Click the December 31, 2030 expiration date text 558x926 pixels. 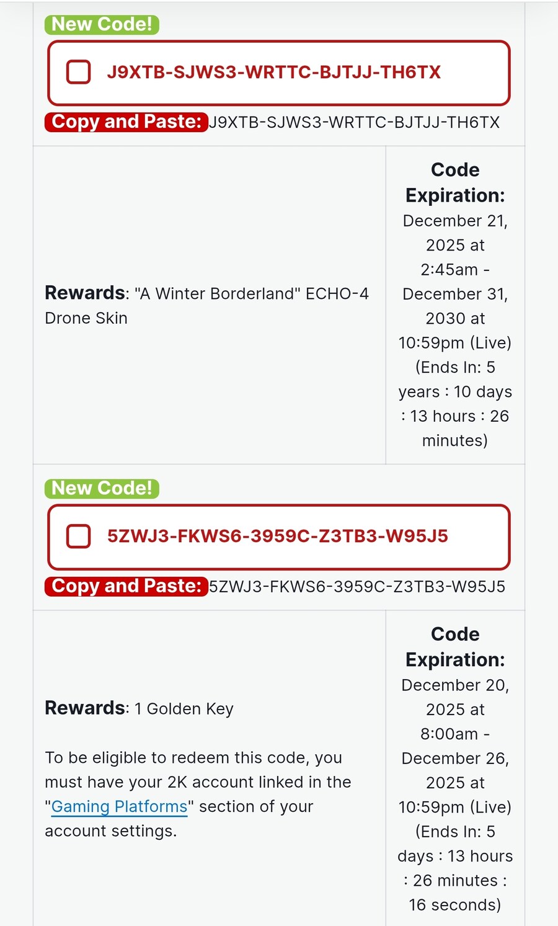pyautogui.click(x=455, y=306)
